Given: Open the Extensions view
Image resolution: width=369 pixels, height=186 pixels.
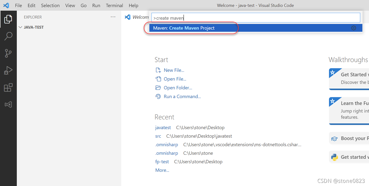Looking at the screenshot, I should pos(8,87).
